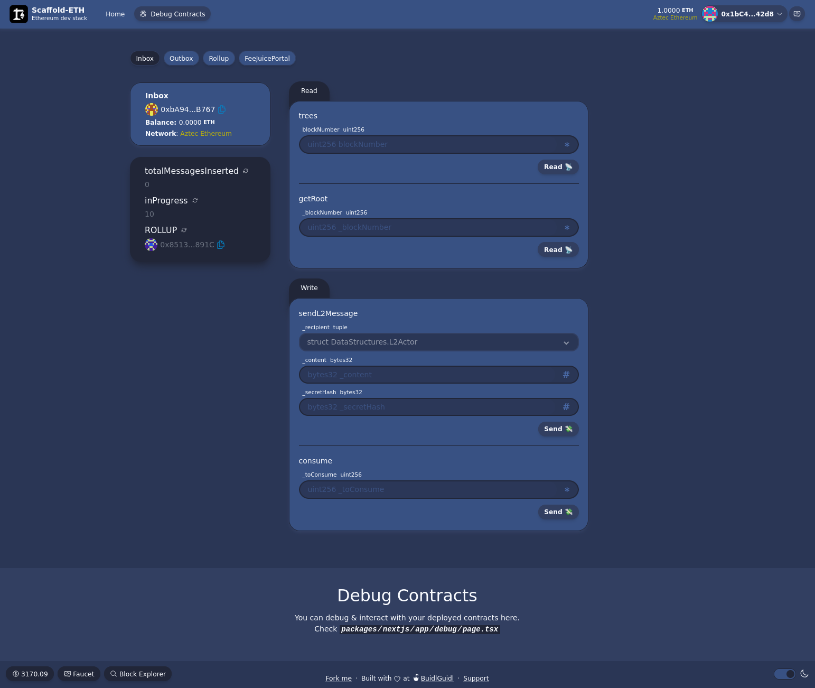Click the bug icon in Debug Contracts

(143, 14)
